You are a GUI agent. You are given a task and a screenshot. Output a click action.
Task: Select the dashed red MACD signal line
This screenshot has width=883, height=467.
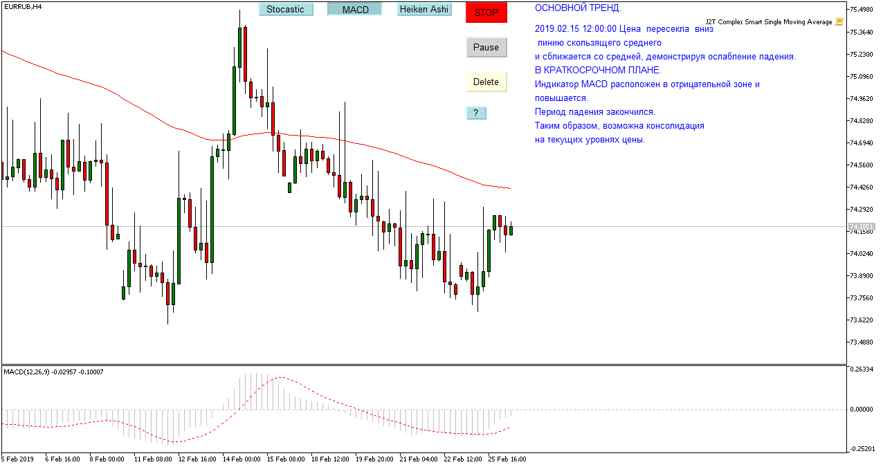277,378
